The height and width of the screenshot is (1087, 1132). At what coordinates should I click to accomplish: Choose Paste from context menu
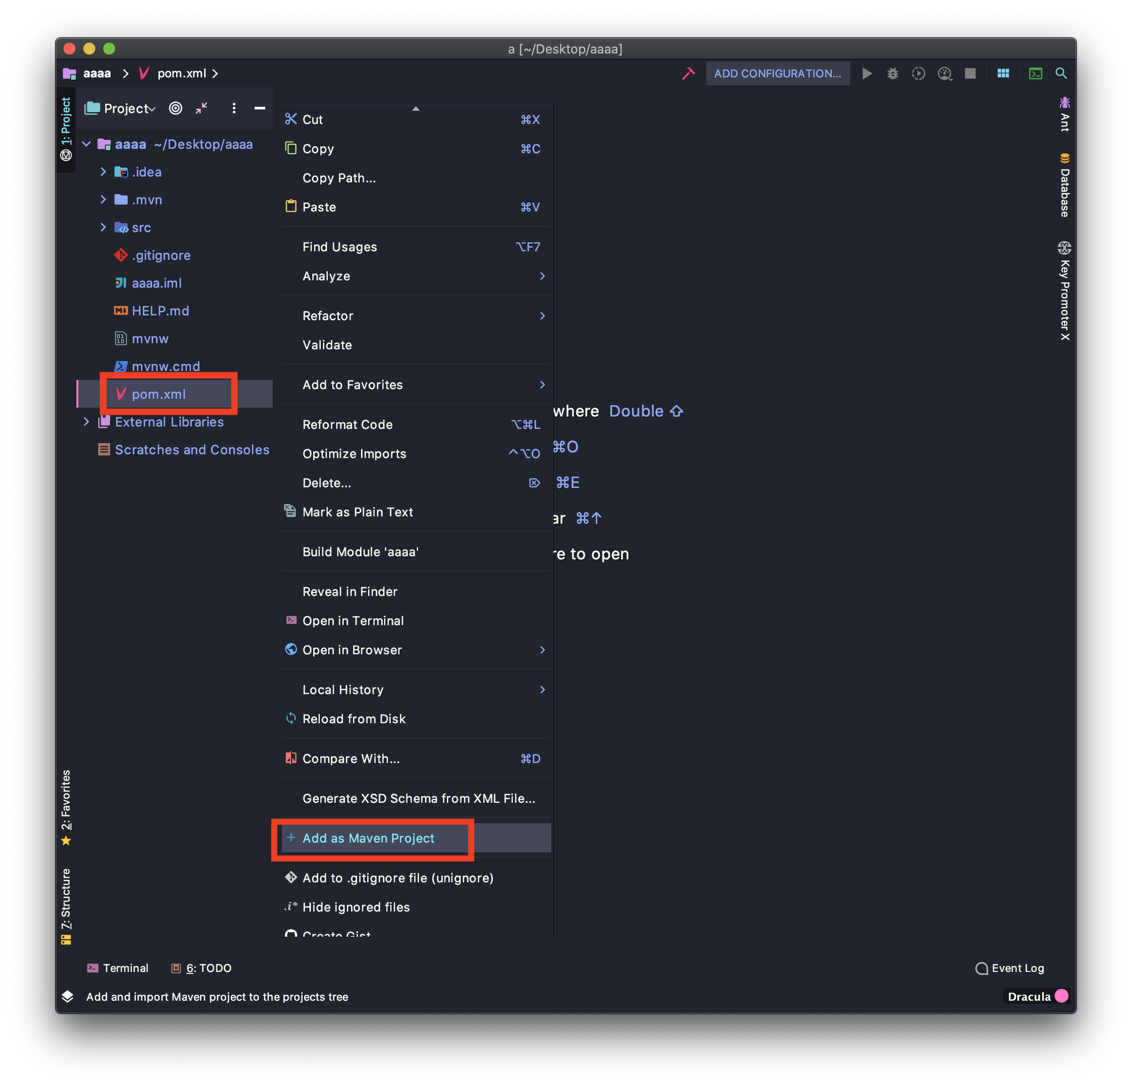click(x=416, y=207)
